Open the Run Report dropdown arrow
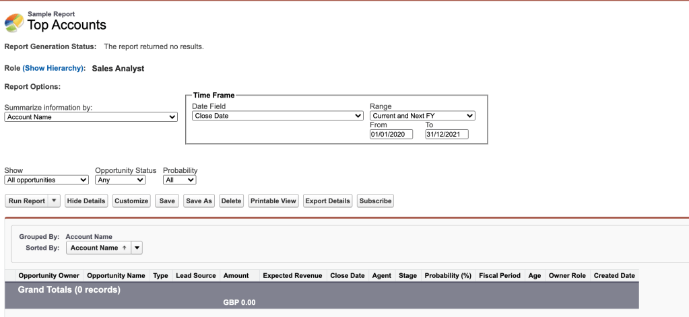This screenshot has width=689, height=317. pos(55,201)
